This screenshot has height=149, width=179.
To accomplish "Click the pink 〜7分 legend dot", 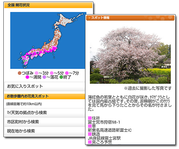I will pos(67,73).
